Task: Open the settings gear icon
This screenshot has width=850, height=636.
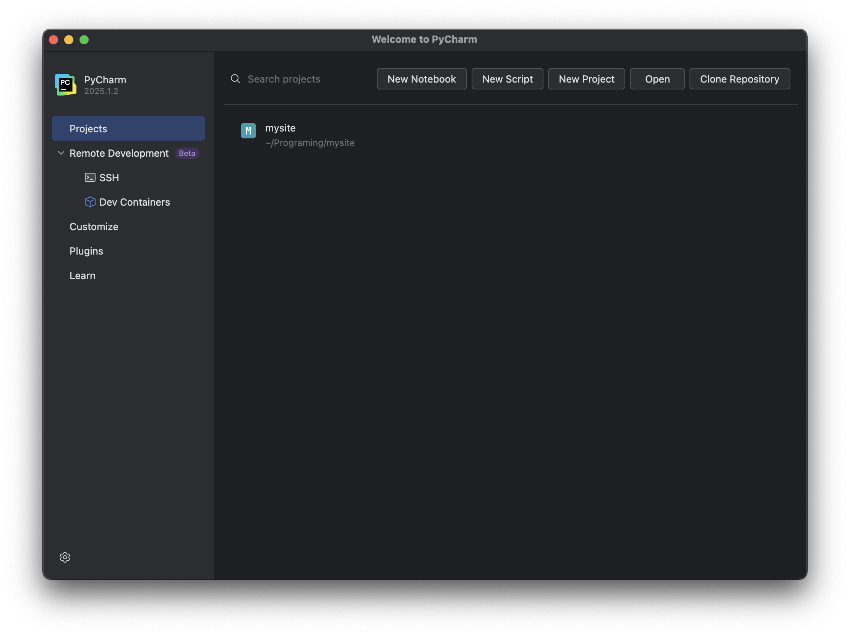Action: (x=65, y=557)
